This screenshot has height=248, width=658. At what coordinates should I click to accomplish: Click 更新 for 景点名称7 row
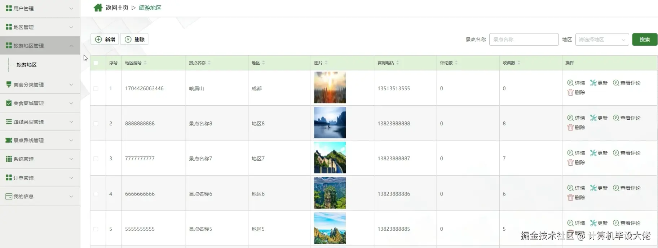[x=599, y=153]
